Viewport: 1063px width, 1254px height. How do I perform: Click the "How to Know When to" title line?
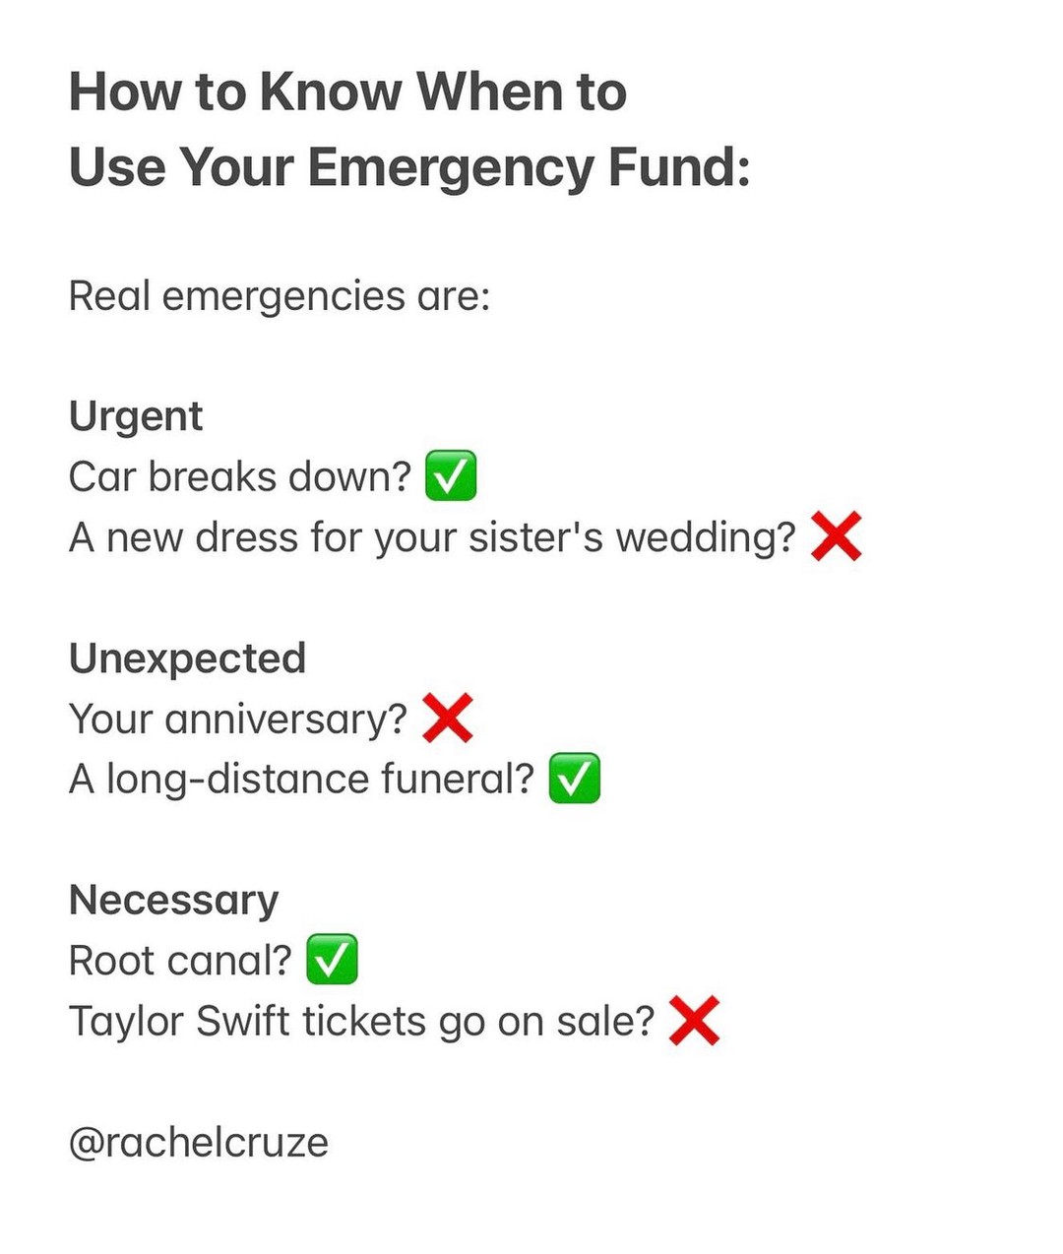click(347, 93)
